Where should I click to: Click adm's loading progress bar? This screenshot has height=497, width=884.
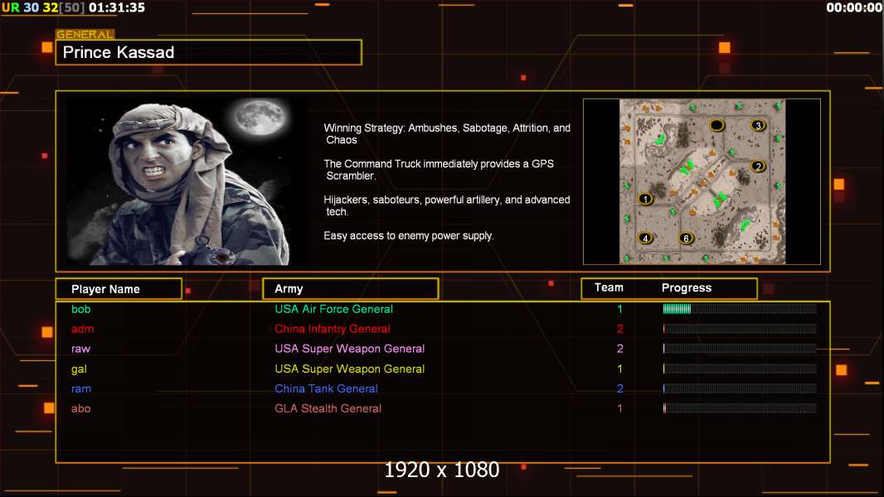[740, 329]
